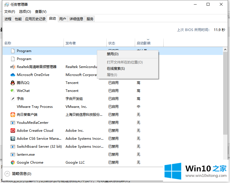Select the 启动 tab
The height and width of the screenshot is (183, 230).
point(52,18)
